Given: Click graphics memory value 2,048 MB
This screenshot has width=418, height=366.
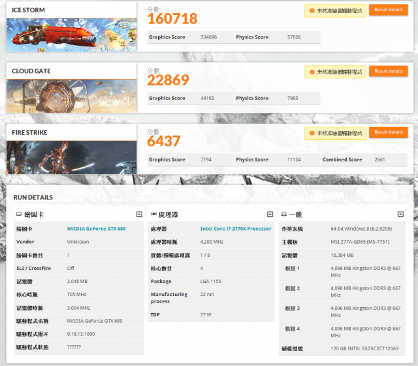Looking at the screenshot, I should pos(77,281).
